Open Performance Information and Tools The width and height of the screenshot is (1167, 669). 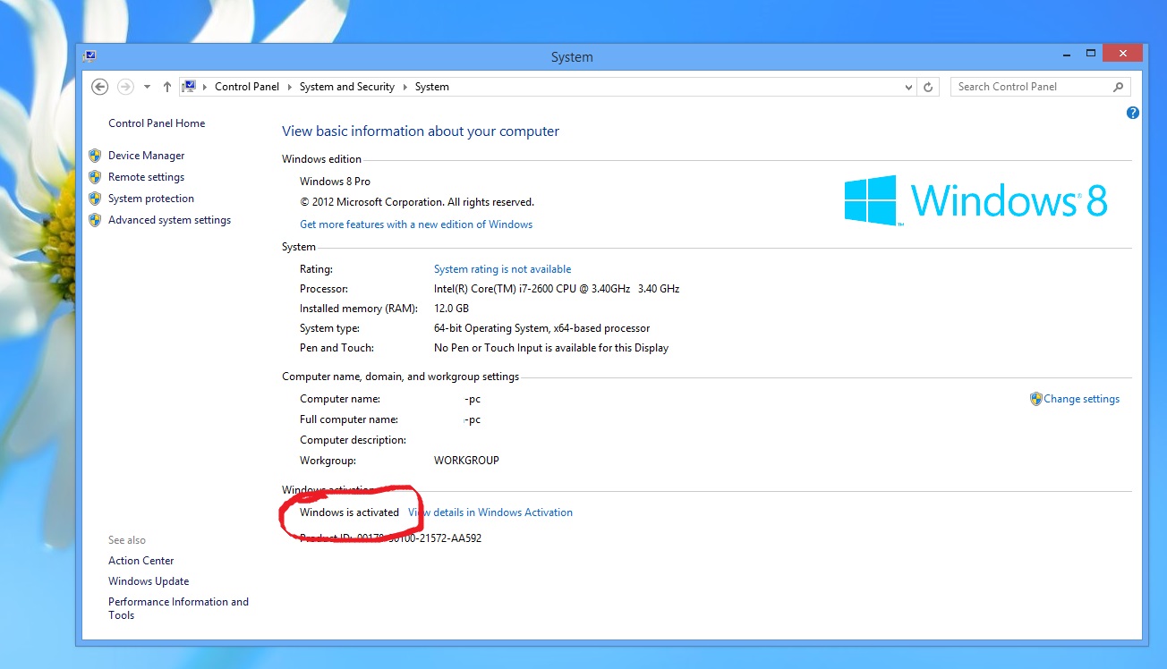click(178, 608)
